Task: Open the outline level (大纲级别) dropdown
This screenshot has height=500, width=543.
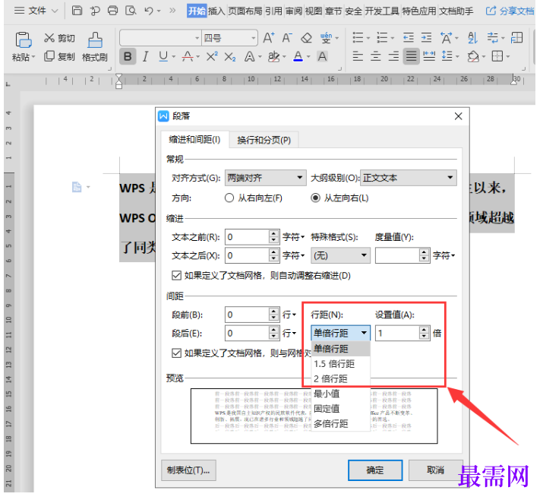Action: [x=408, y=178]
